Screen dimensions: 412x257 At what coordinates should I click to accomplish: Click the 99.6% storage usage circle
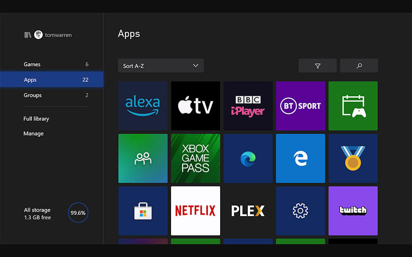click(78, 213)
